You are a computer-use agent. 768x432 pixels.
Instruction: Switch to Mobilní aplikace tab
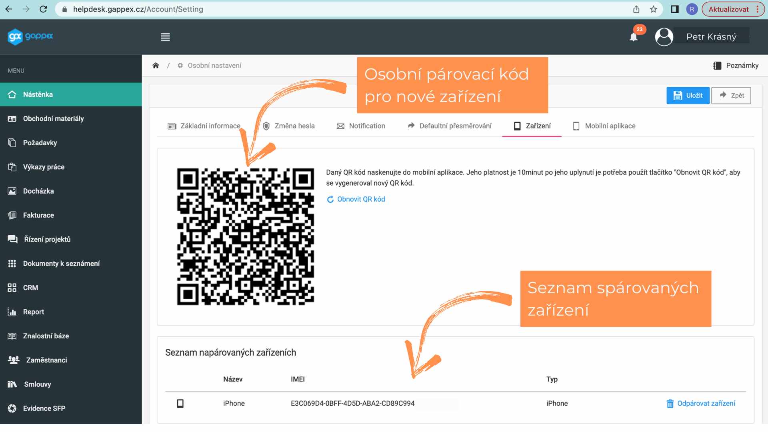click(604, 126)
